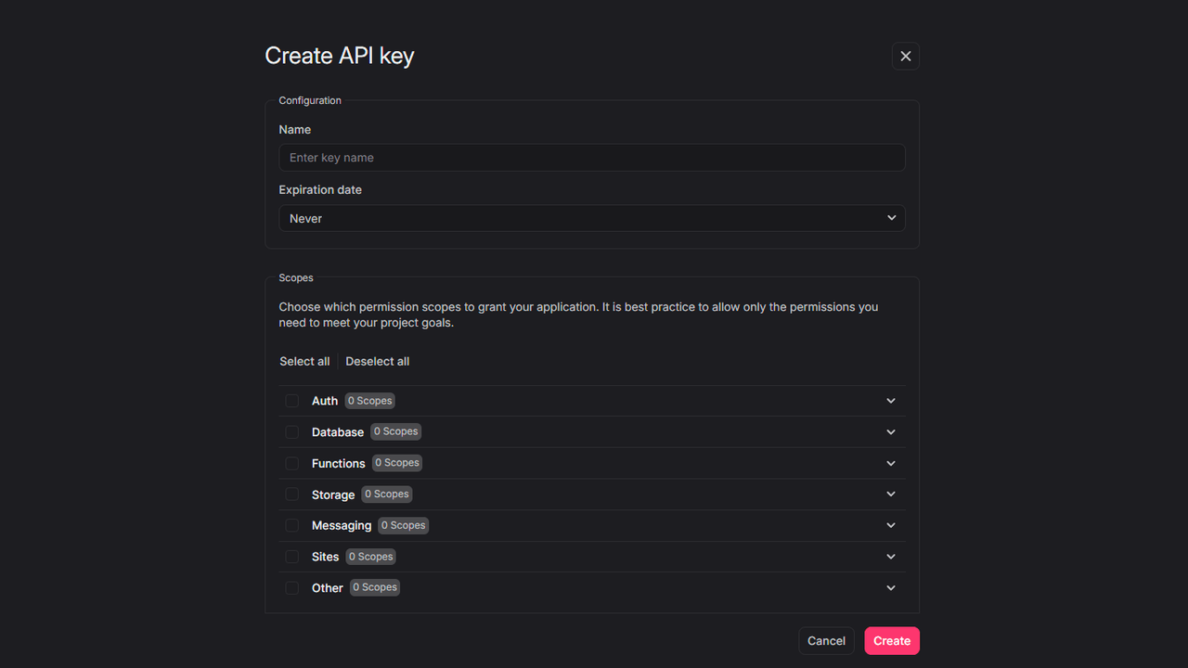
Task: Click the key name input field
Action: coord(592,157)
